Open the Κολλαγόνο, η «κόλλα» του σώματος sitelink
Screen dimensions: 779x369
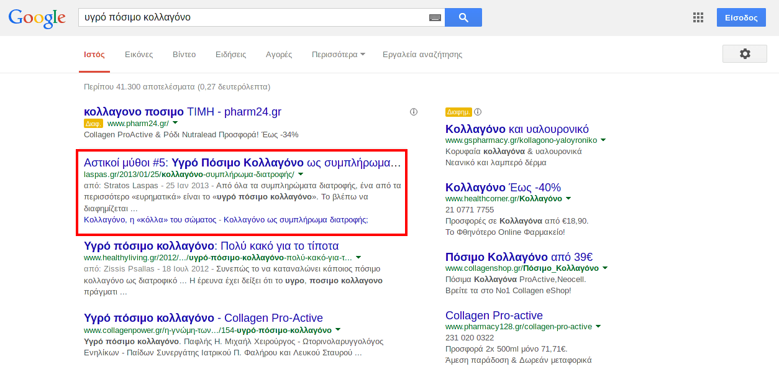150,219
